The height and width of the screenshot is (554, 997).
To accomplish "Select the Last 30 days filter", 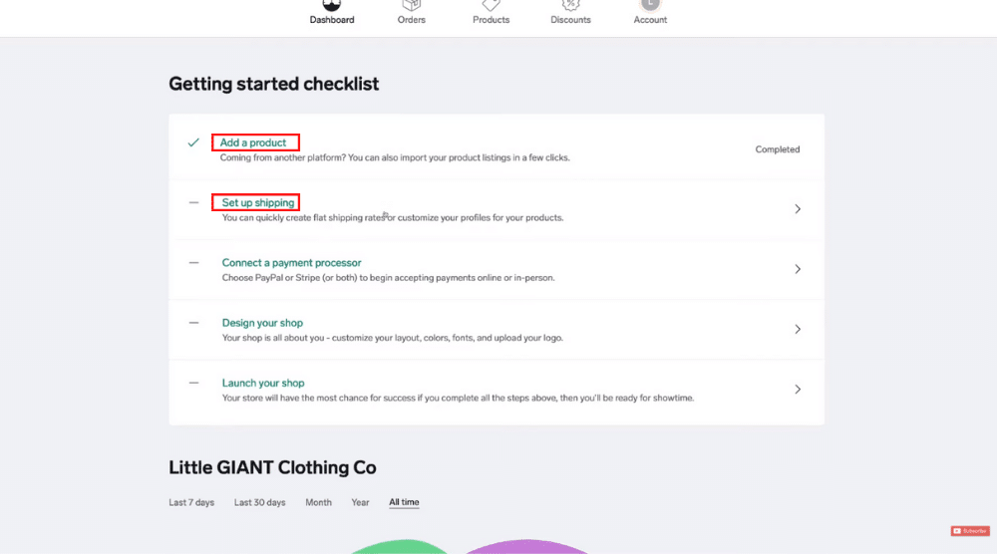I will click(x=259, y=502).
